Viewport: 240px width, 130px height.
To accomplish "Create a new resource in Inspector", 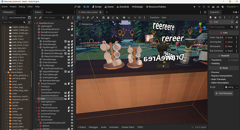I will [x=211, y=17].
